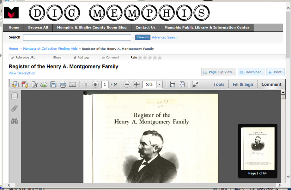Rate the item one star

click(x=140, y=58)
